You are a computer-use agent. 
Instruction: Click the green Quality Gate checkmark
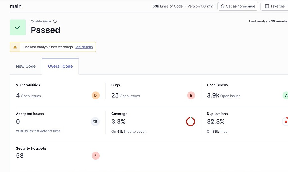point(18,27)
